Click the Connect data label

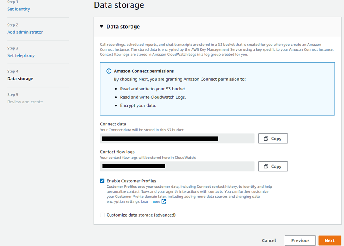point(113,124)
